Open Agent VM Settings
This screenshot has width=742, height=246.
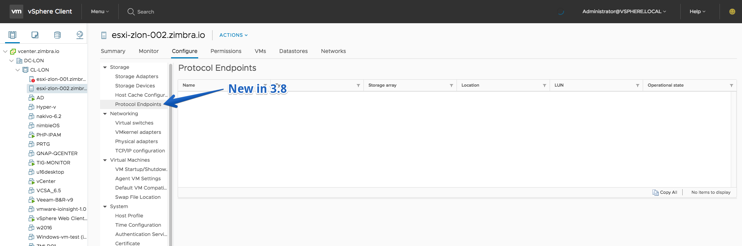pos(138,179)
